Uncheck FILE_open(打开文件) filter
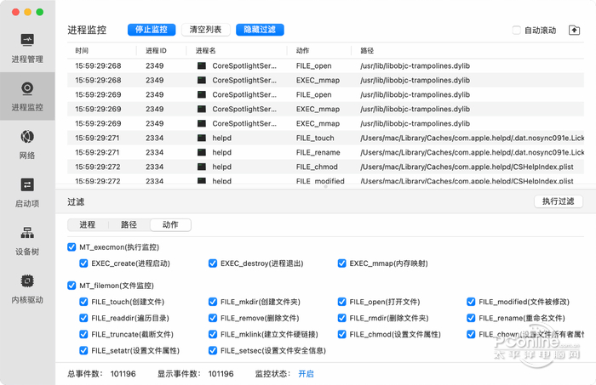The height and width of the screenshot is (385, 596). [341, 302]
